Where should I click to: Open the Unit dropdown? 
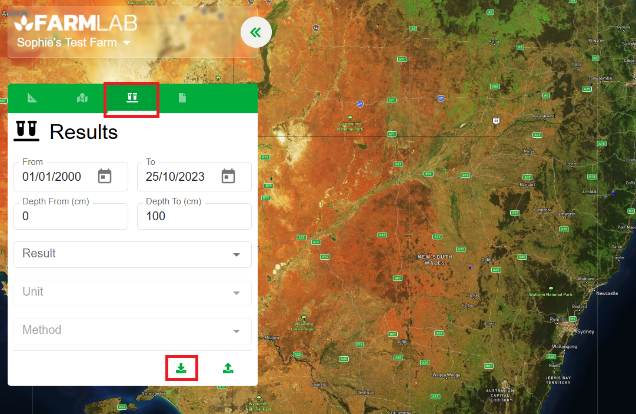[x=132, y=293]
